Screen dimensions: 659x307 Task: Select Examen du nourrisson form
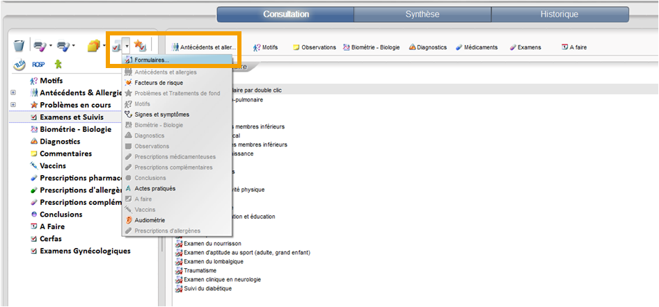click(208, 244)
